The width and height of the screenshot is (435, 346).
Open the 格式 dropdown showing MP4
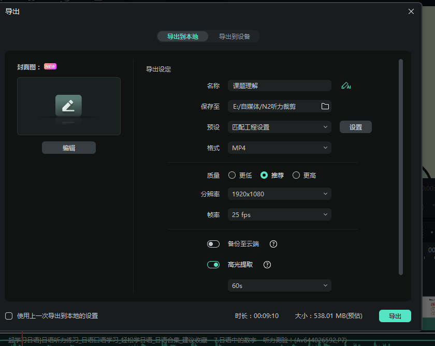coord(279,148)
